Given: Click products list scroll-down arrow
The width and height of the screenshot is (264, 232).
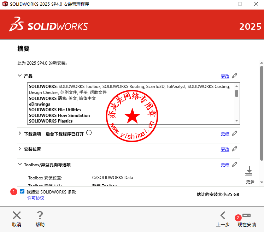Looking at the screenshot, I should click(236, 120).
